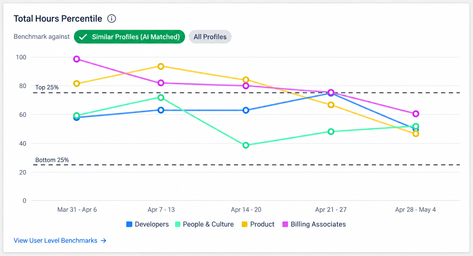Click Product data point for Apr 21 - 27
Viewport: 473px width, 256px height.
tap(331, 105)
